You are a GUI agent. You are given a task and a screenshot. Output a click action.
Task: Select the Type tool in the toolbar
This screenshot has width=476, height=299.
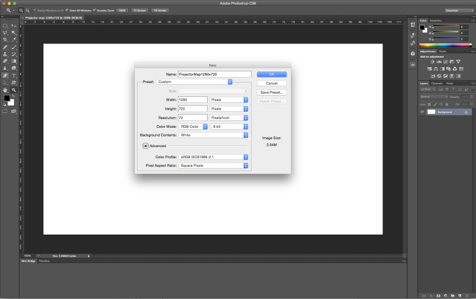click(14, 75)
